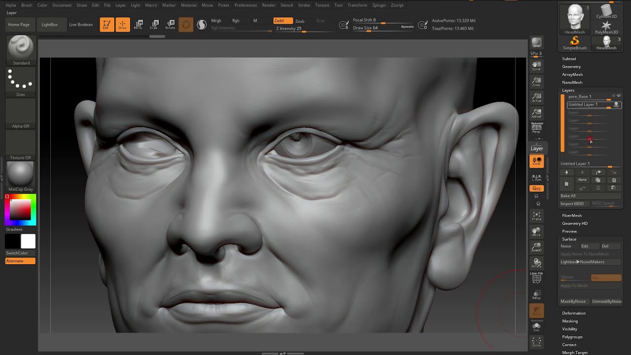
Task: Expand the Polygroups section
Action: [572, 337]
